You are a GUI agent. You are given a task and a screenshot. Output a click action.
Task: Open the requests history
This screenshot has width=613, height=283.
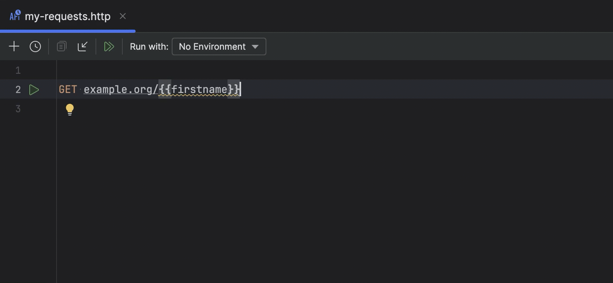[x=35, y=46]
